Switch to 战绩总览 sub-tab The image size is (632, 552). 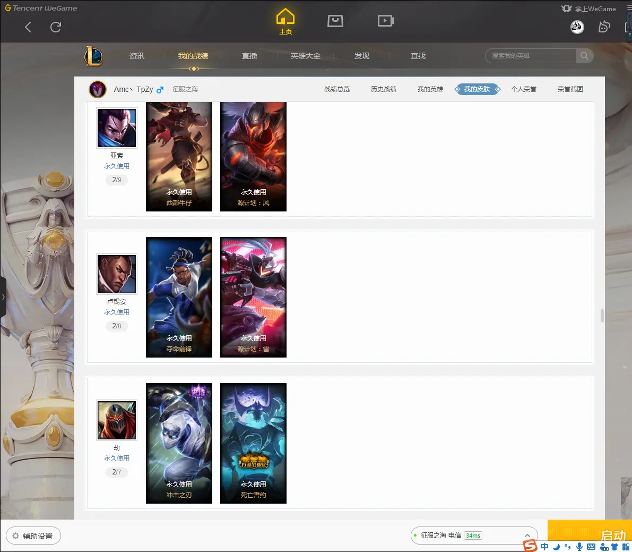click(x=337, y=89)
